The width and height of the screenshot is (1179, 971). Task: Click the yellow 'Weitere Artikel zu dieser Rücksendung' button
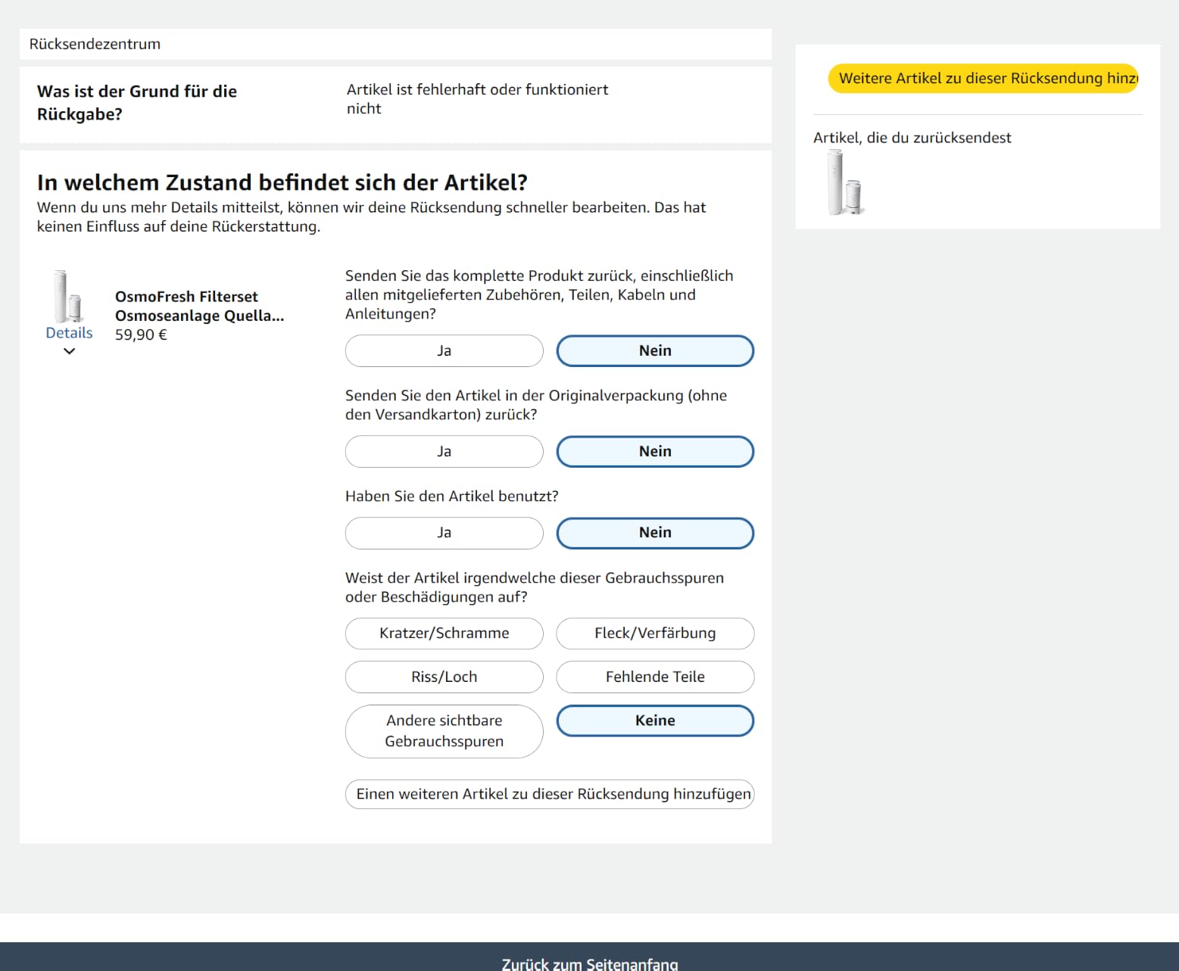click(983, 79)
